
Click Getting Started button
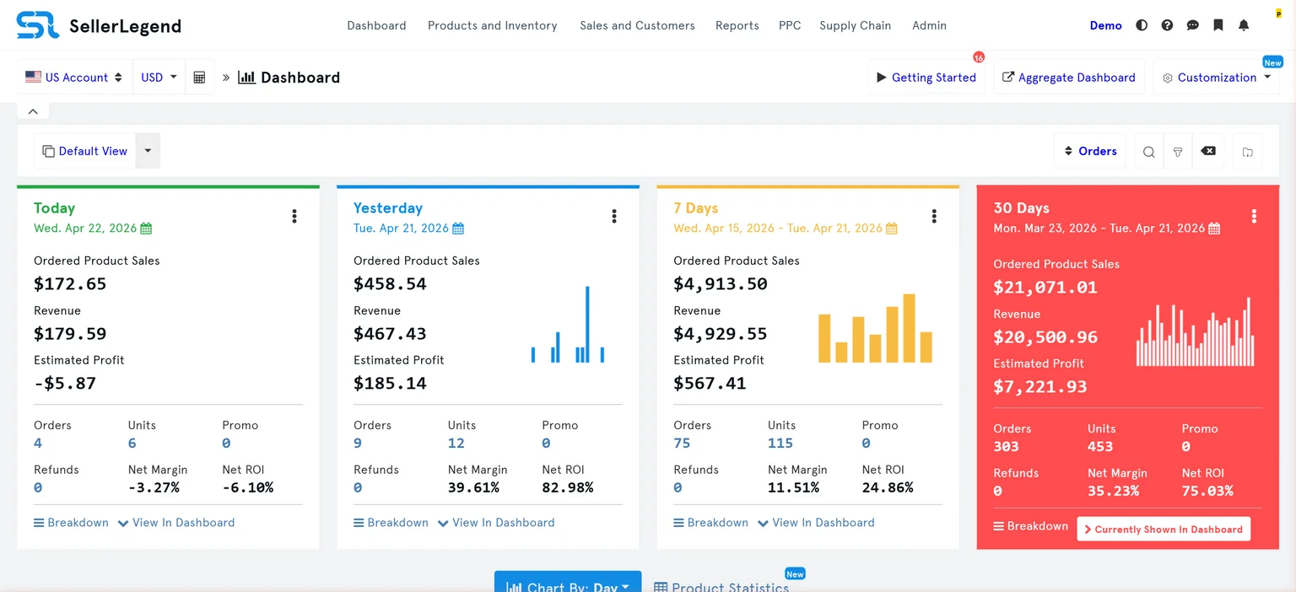[x=926, y=78]
